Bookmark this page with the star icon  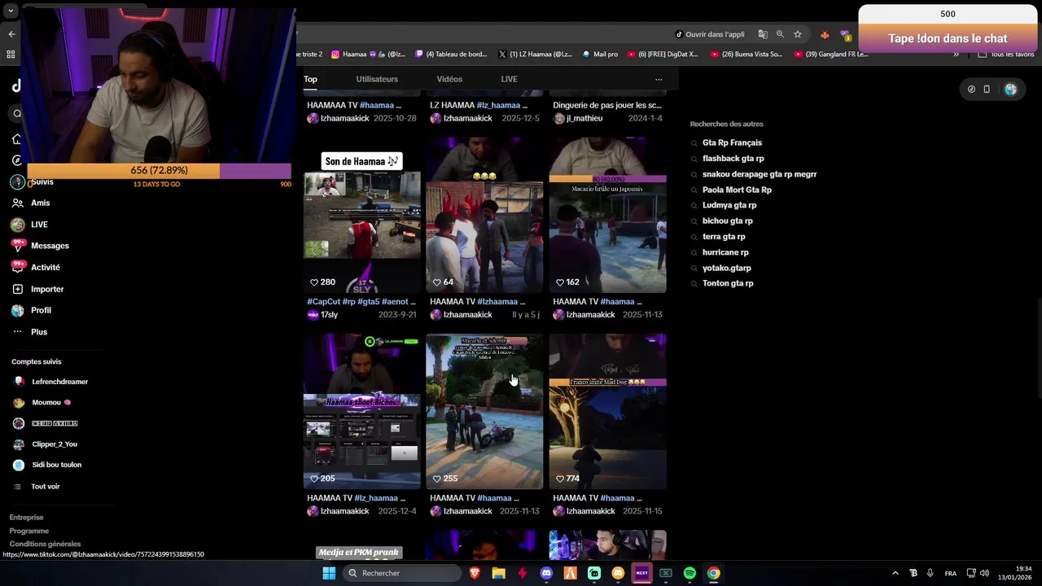798,34
